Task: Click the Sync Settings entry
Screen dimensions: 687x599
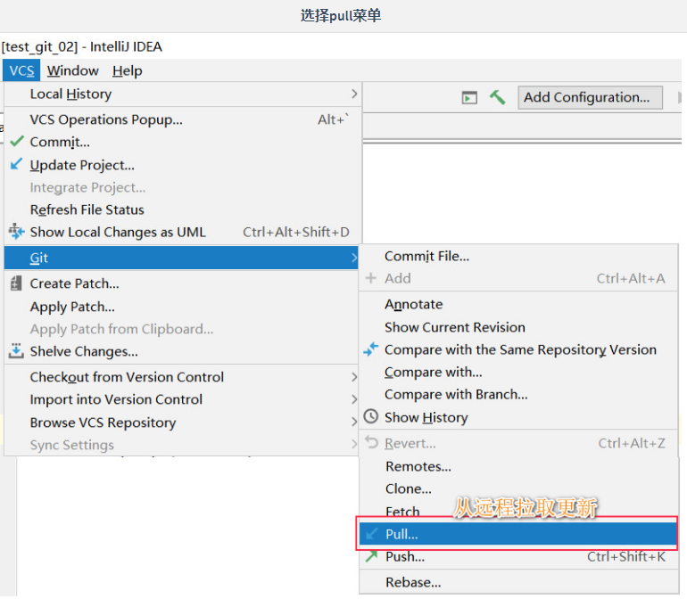Action: [181, 445]
